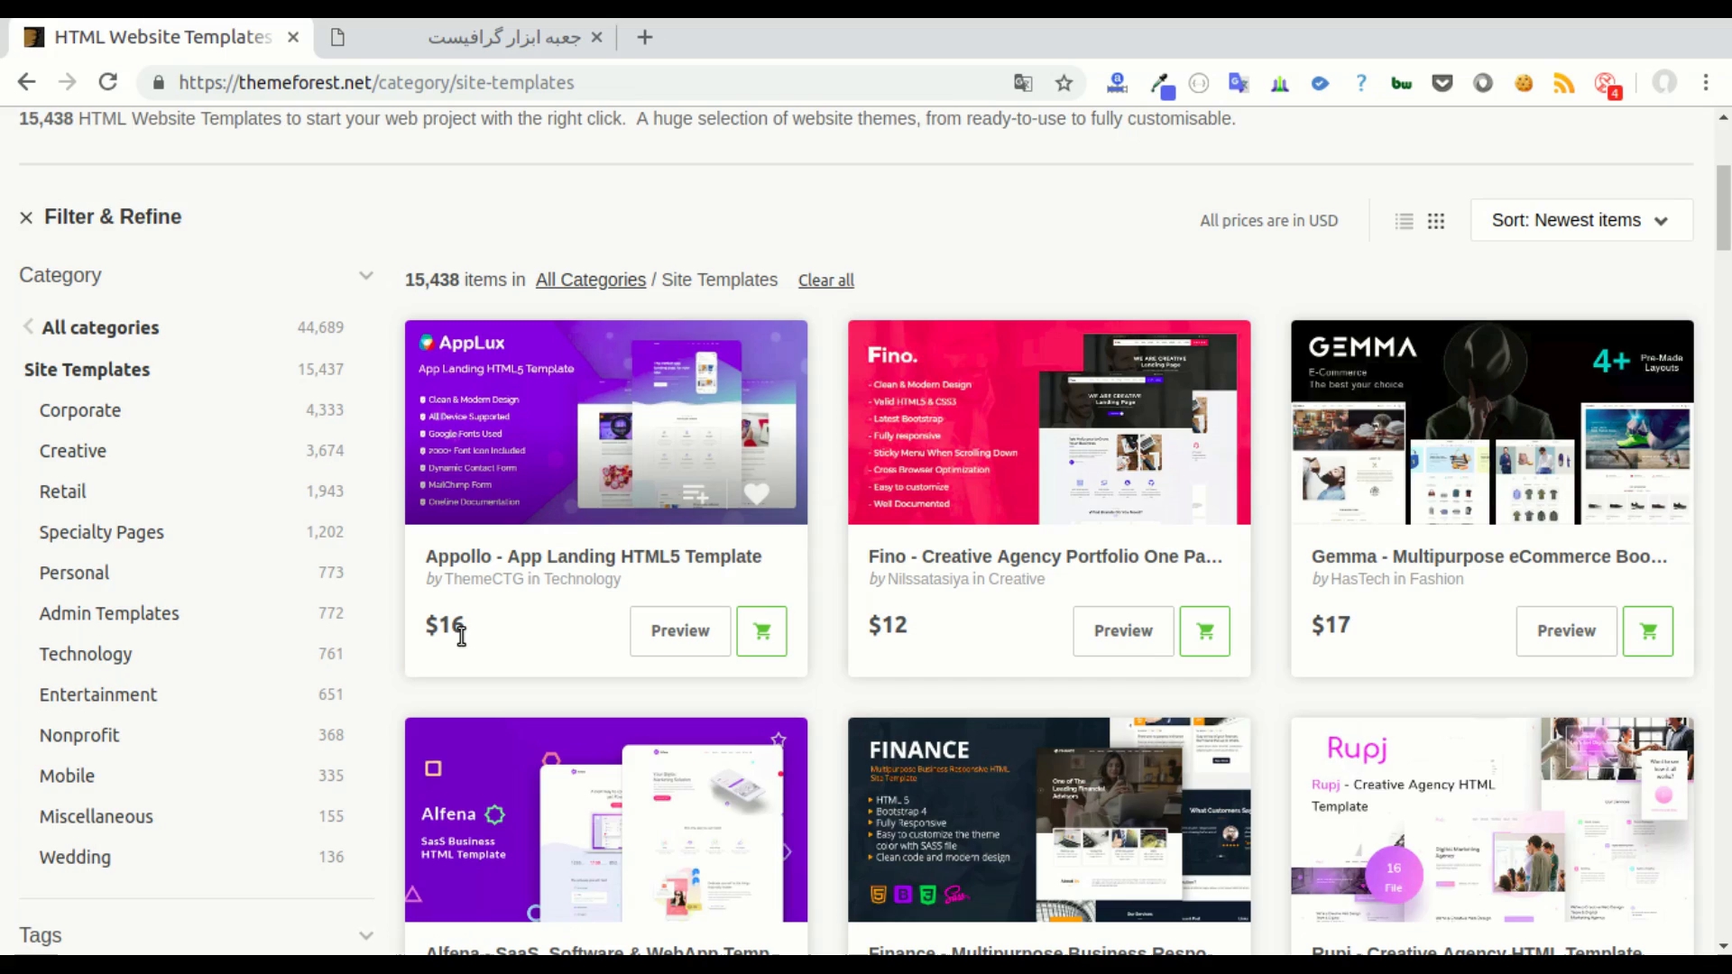Open Gemma - Multipurpose eCommerce title link
The width and height of the screenshot is (1732, 974).
pos(1489,556)
